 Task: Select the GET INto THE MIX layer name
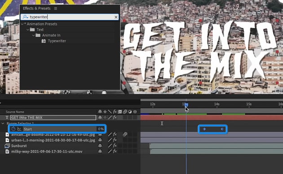click(53, 117)
